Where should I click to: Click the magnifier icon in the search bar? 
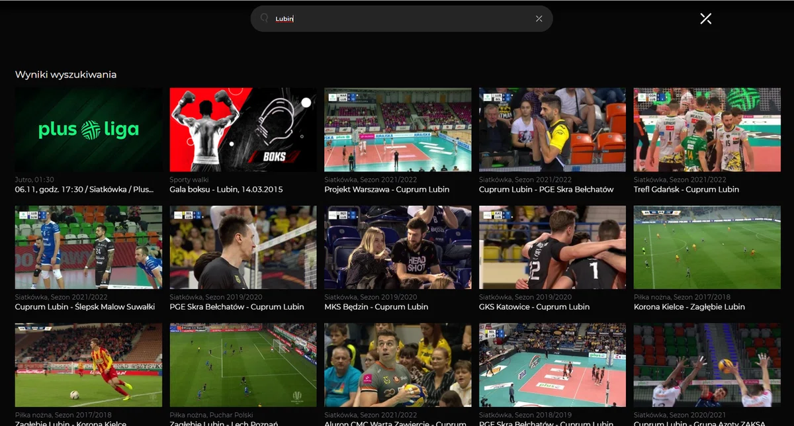click(264, 19)
